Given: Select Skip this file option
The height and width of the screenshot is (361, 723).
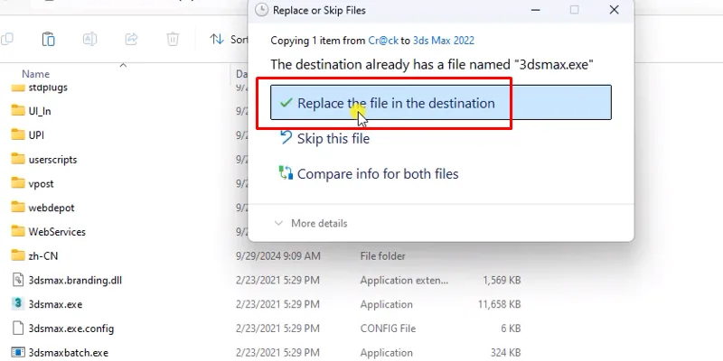Looking at the screenshot, I should point(333,138).
